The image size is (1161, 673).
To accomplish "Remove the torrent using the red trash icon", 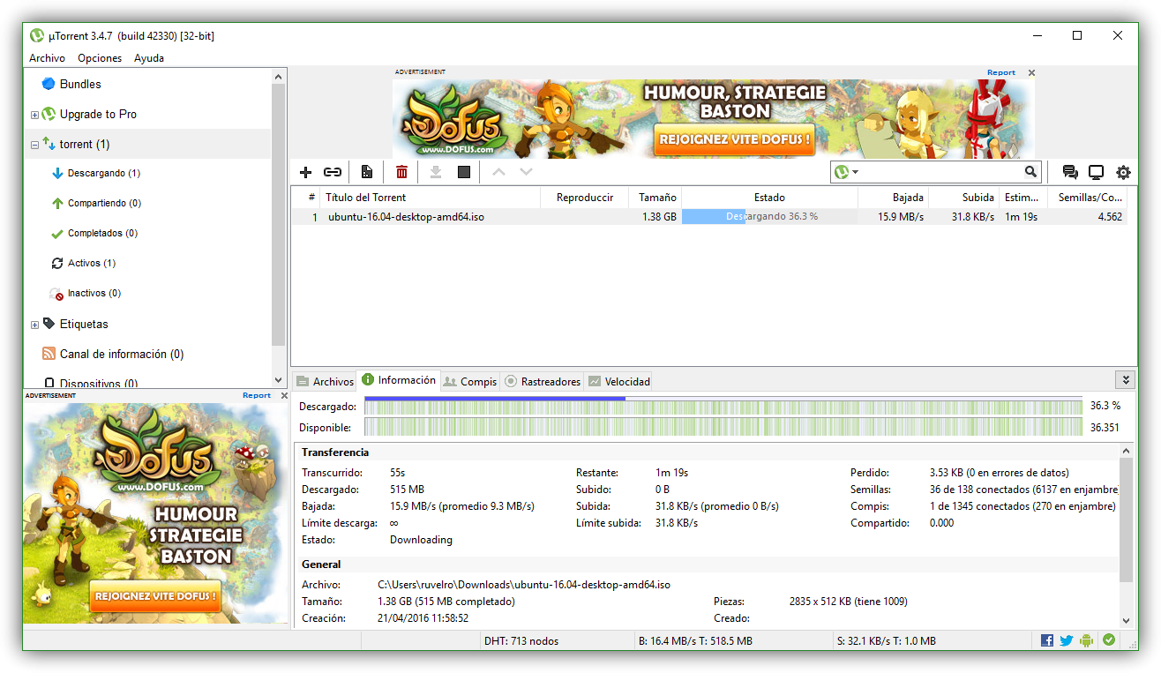I will click(401, 172).
